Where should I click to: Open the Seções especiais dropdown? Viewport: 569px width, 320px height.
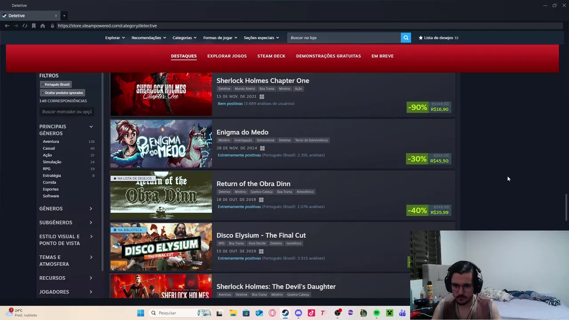[261, 38]
